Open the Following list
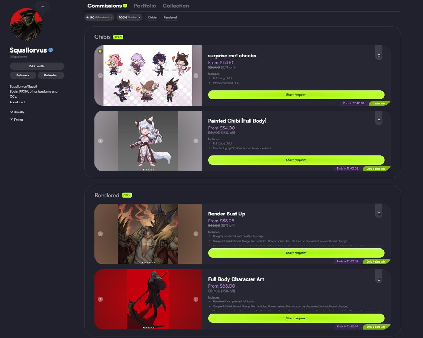 coord(51,75)
